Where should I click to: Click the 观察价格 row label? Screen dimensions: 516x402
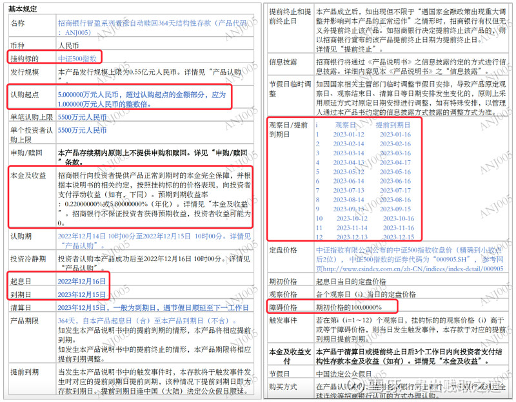pyautogui.click(x=283, y=294)
